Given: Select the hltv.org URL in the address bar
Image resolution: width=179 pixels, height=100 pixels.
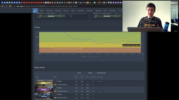Looking at the screenshot, I should 47,6.
